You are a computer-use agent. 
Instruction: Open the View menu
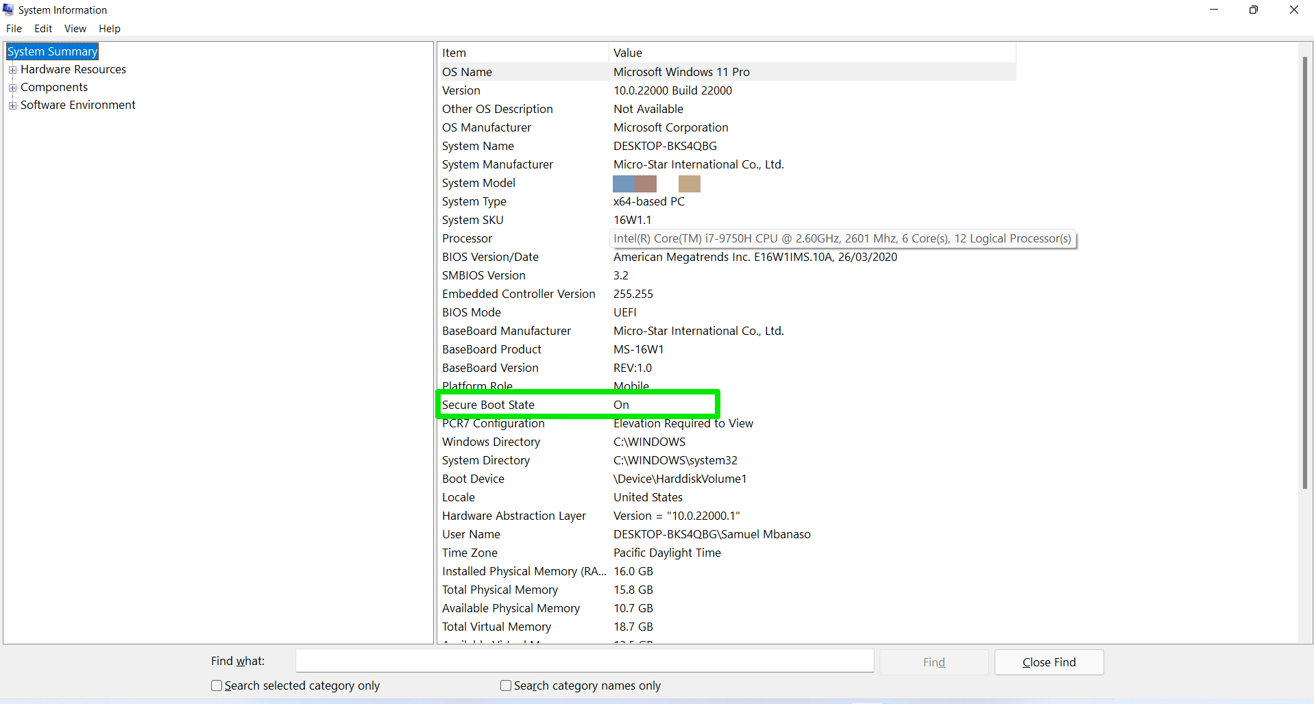(75, 29)
